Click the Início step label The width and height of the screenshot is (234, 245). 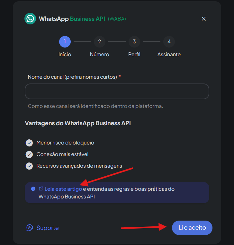click(x=65, y=55)
